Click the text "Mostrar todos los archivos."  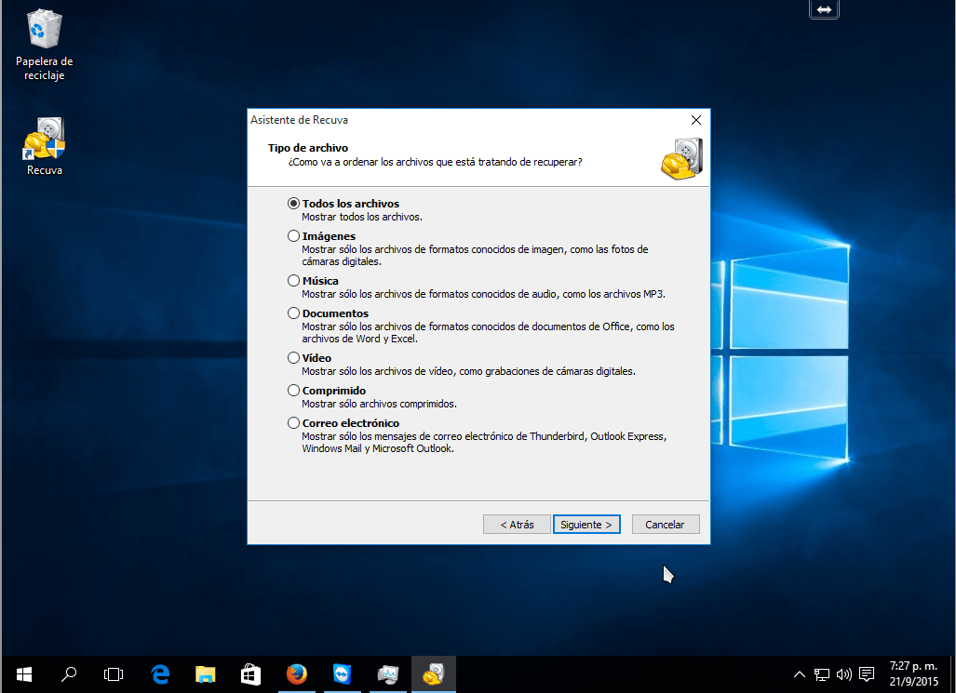(x=362, y=217)
